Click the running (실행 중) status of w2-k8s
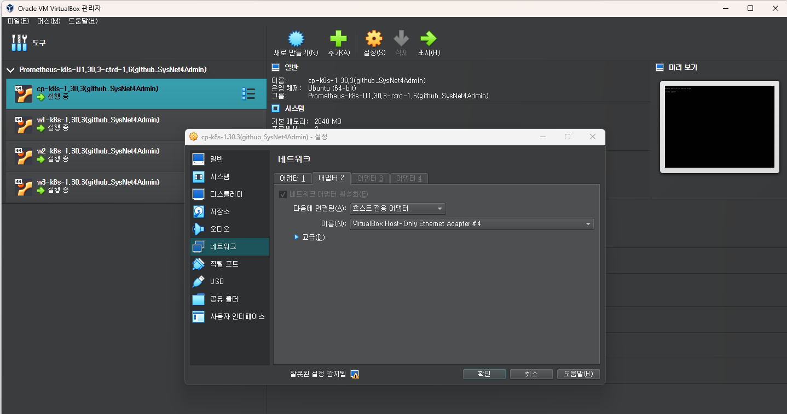The height and width of the screenshot is (414, 787). coord(58,159)
